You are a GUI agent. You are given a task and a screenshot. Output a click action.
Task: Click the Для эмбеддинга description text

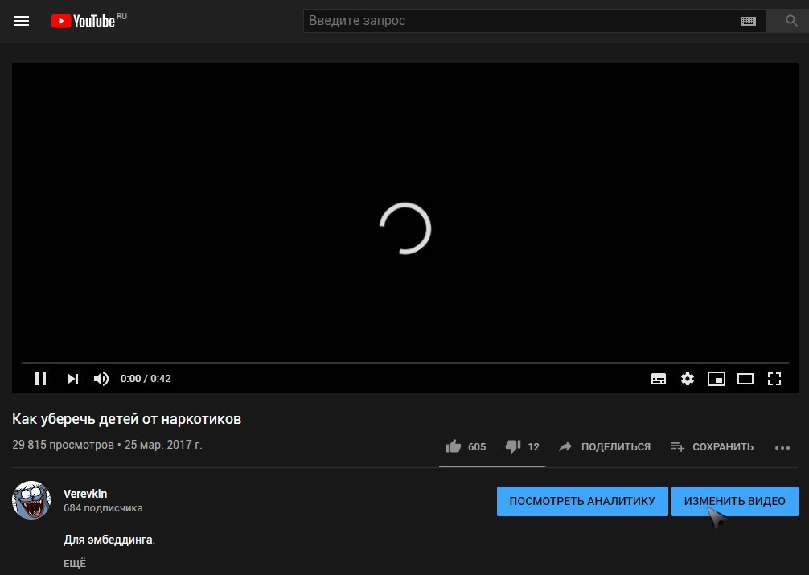tap(109, 540)
